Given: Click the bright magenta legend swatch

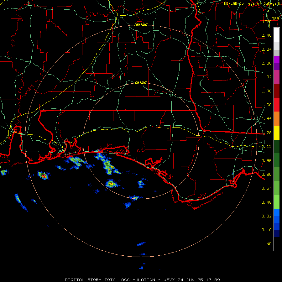Looking at the screenshot, I should 277,60.
